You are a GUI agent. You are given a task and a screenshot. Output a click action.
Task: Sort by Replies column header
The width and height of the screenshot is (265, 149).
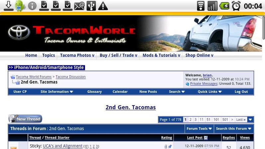click(x=229, y=138)
